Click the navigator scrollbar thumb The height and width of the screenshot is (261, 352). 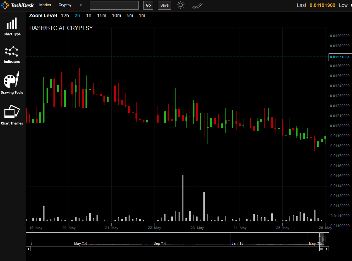pos(321,249)
